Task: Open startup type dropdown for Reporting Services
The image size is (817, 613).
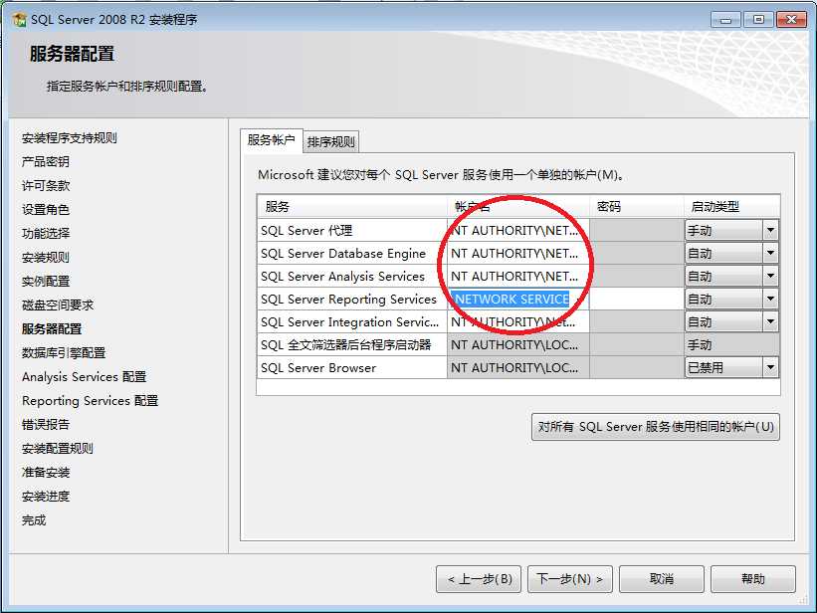Action: click(x=770, y=299)
